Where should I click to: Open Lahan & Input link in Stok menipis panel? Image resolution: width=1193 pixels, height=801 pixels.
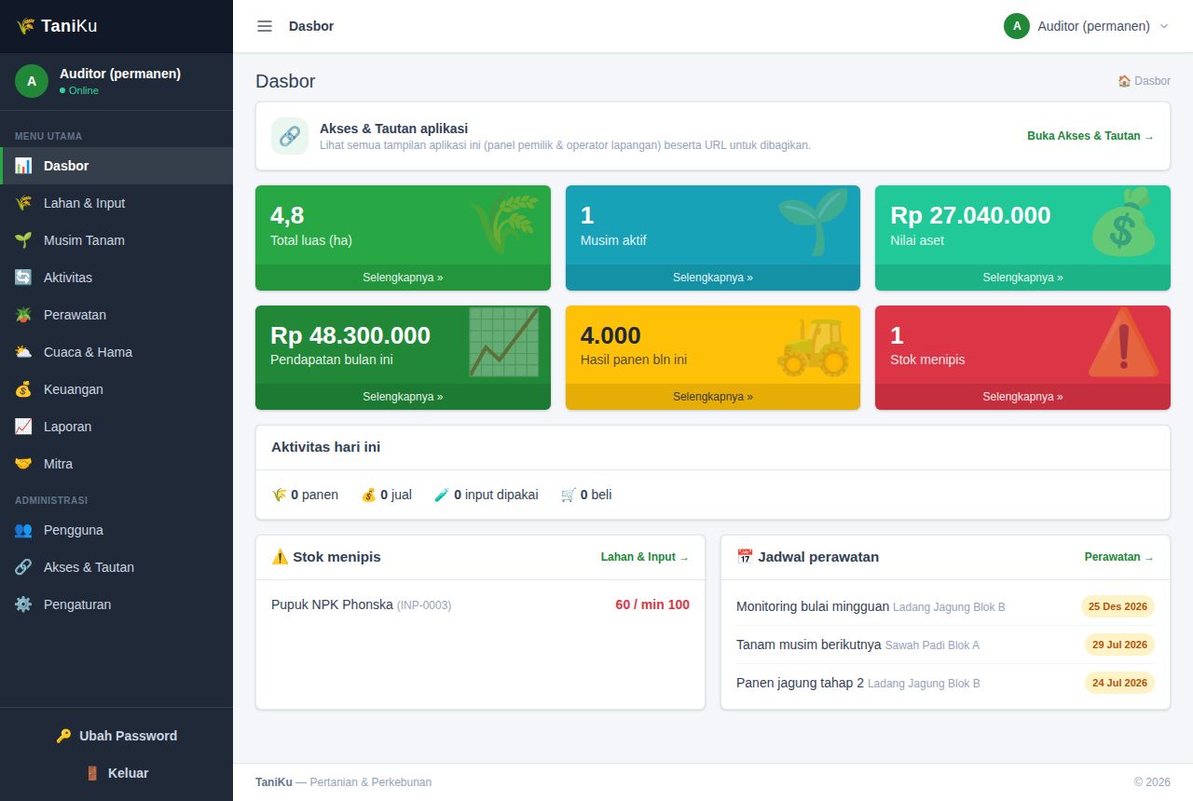[645, 557]
